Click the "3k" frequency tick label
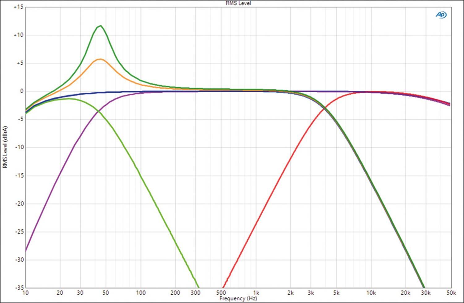The width and height of the screenshot is (464, 303). tap(311, 293)
